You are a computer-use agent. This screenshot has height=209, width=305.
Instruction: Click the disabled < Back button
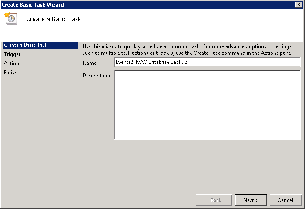(214, 200)
